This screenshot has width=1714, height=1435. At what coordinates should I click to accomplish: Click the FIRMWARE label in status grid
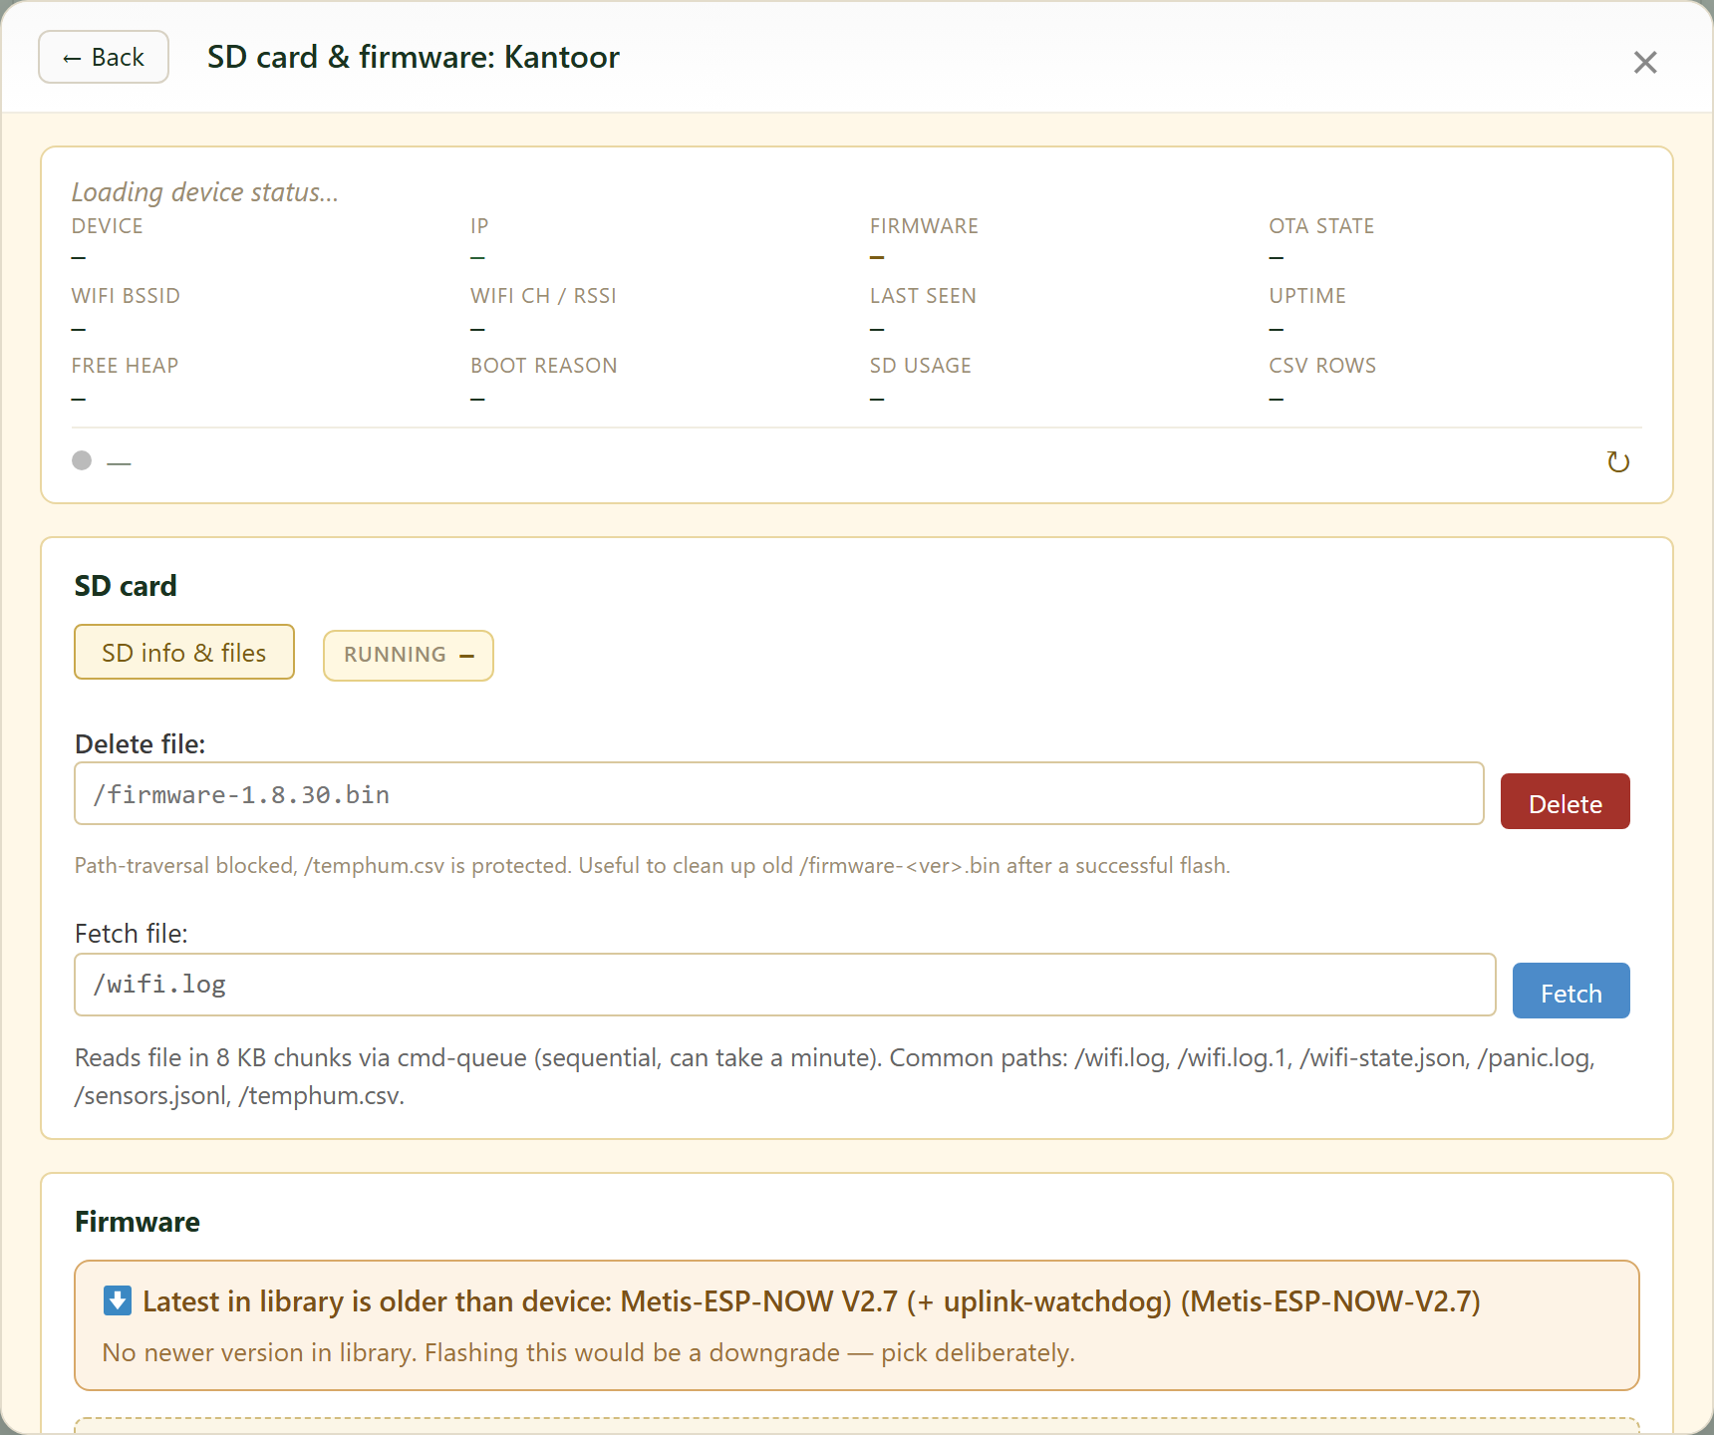click(x=924, y=226)
